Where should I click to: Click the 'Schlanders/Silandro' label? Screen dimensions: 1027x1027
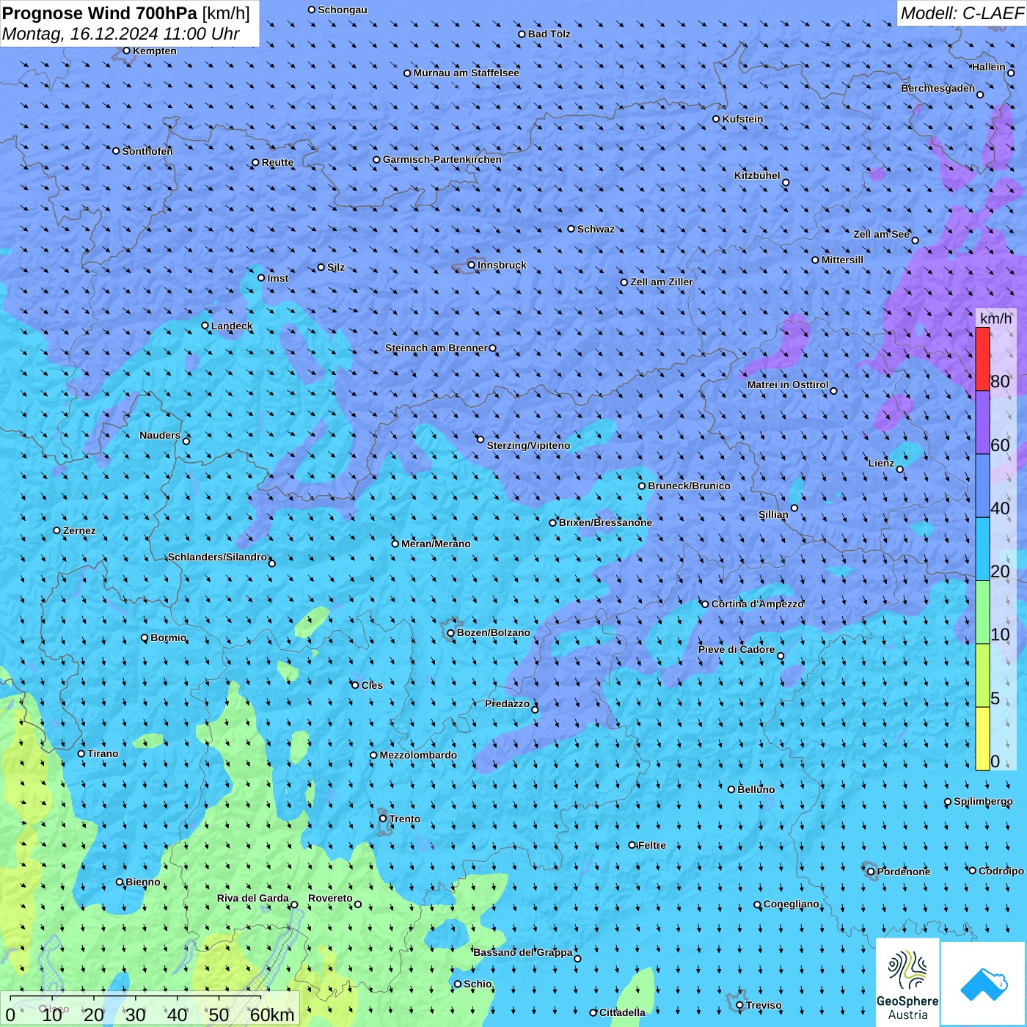click(x=218, y=557)
